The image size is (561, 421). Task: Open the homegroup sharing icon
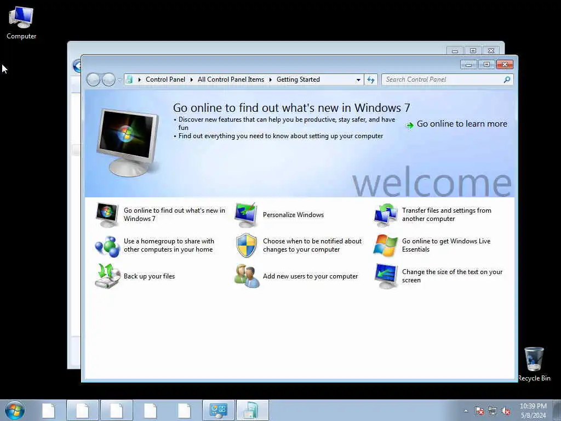click(107, 246)
